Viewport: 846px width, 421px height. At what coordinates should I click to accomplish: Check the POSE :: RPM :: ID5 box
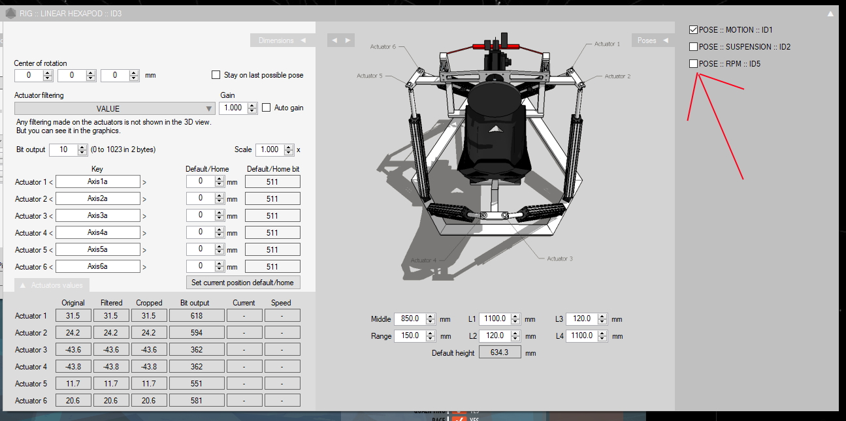tap(693, 64)
